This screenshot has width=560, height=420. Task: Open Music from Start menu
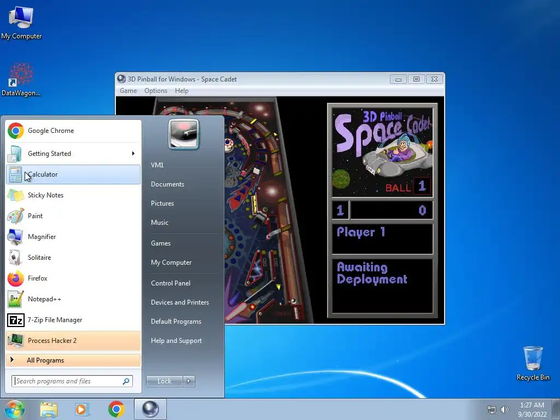[159, 223]
